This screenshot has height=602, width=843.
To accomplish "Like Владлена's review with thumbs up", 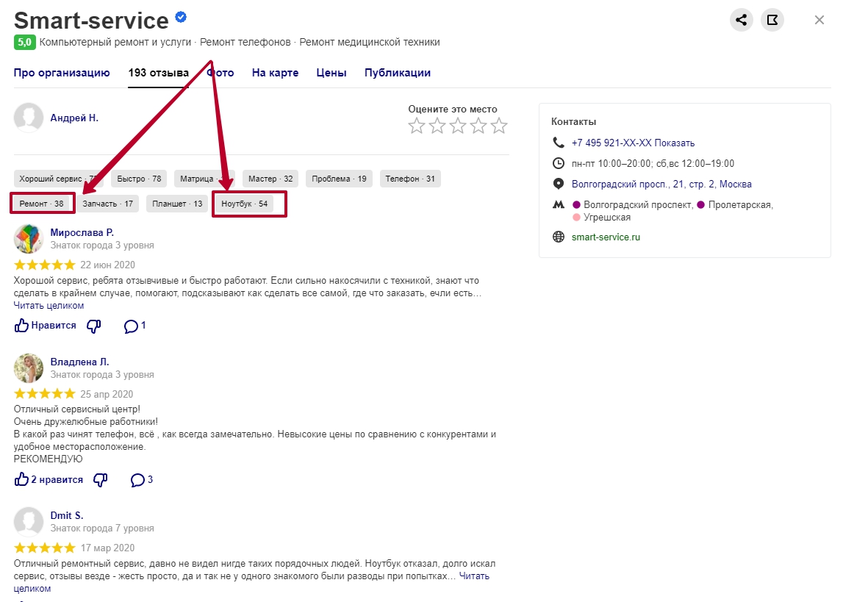I will click(49, 480).
